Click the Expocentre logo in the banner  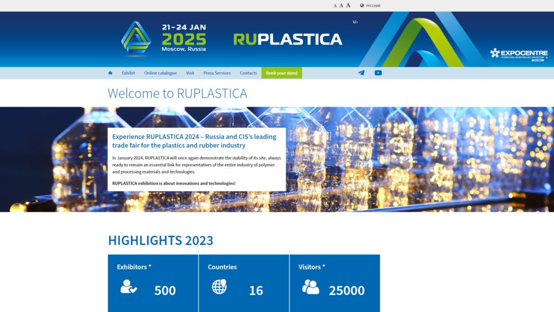tap(519, 55)
